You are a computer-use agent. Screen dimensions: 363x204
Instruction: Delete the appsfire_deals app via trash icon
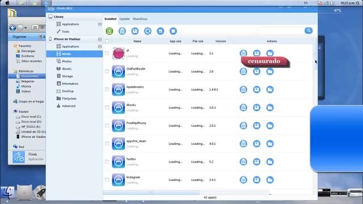point(243,143)
